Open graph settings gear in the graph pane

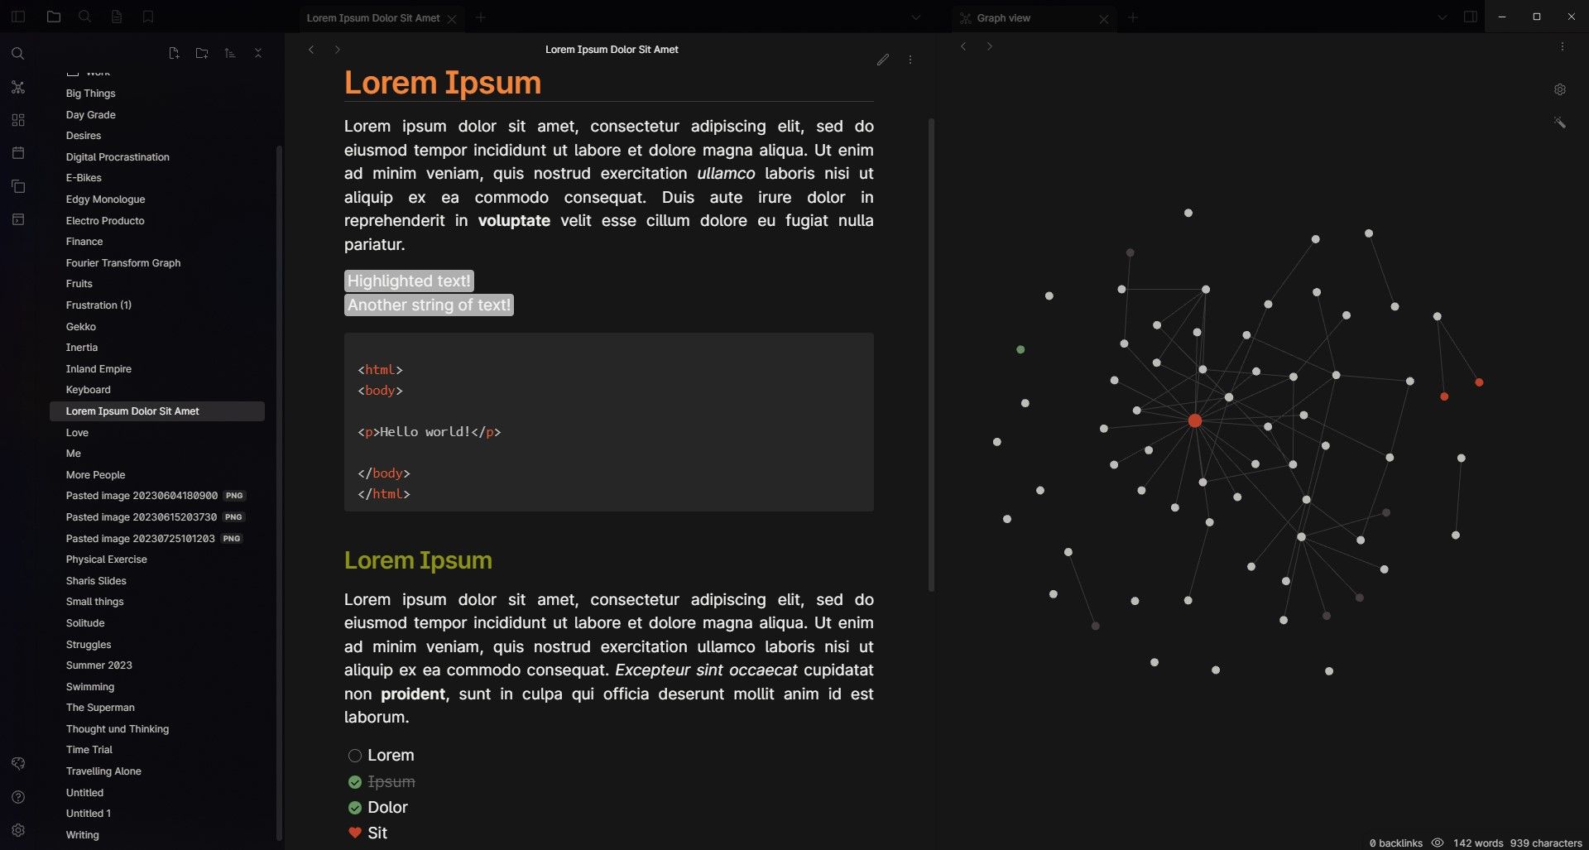point(1560,89)
